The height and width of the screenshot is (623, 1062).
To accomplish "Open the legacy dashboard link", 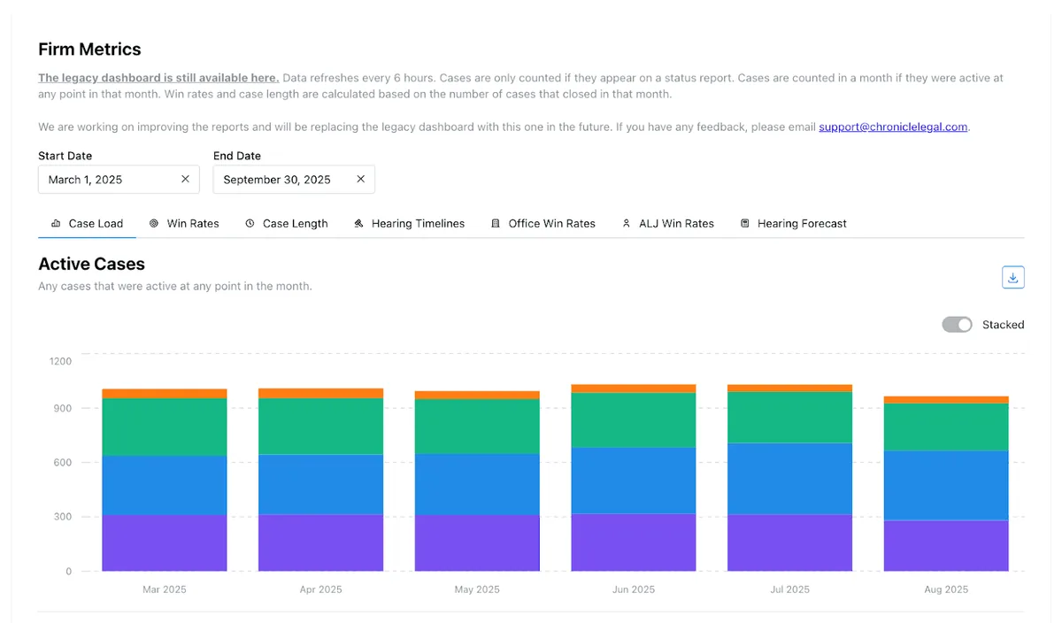I will (157, 77).
